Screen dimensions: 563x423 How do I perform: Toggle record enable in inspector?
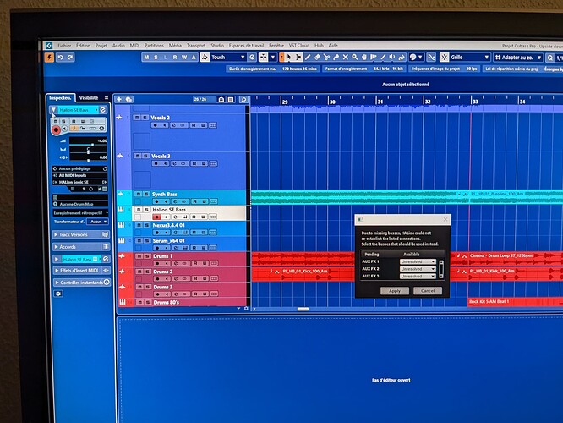[56, 129]
